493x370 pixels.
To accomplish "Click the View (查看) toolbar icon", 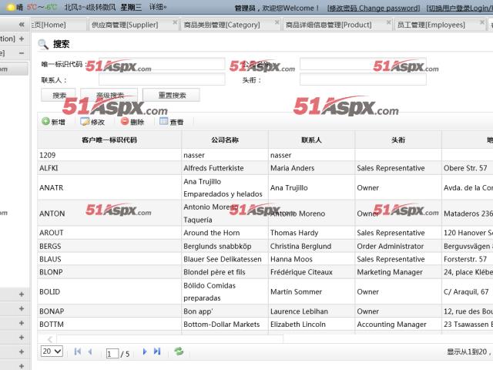I will [x=163, y=122].
